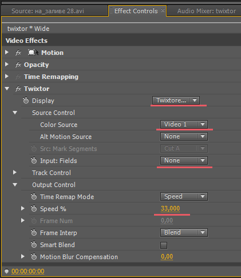Open the Display dropdown
The height and width of the screenshot is (278, 241).
[176, 100]
